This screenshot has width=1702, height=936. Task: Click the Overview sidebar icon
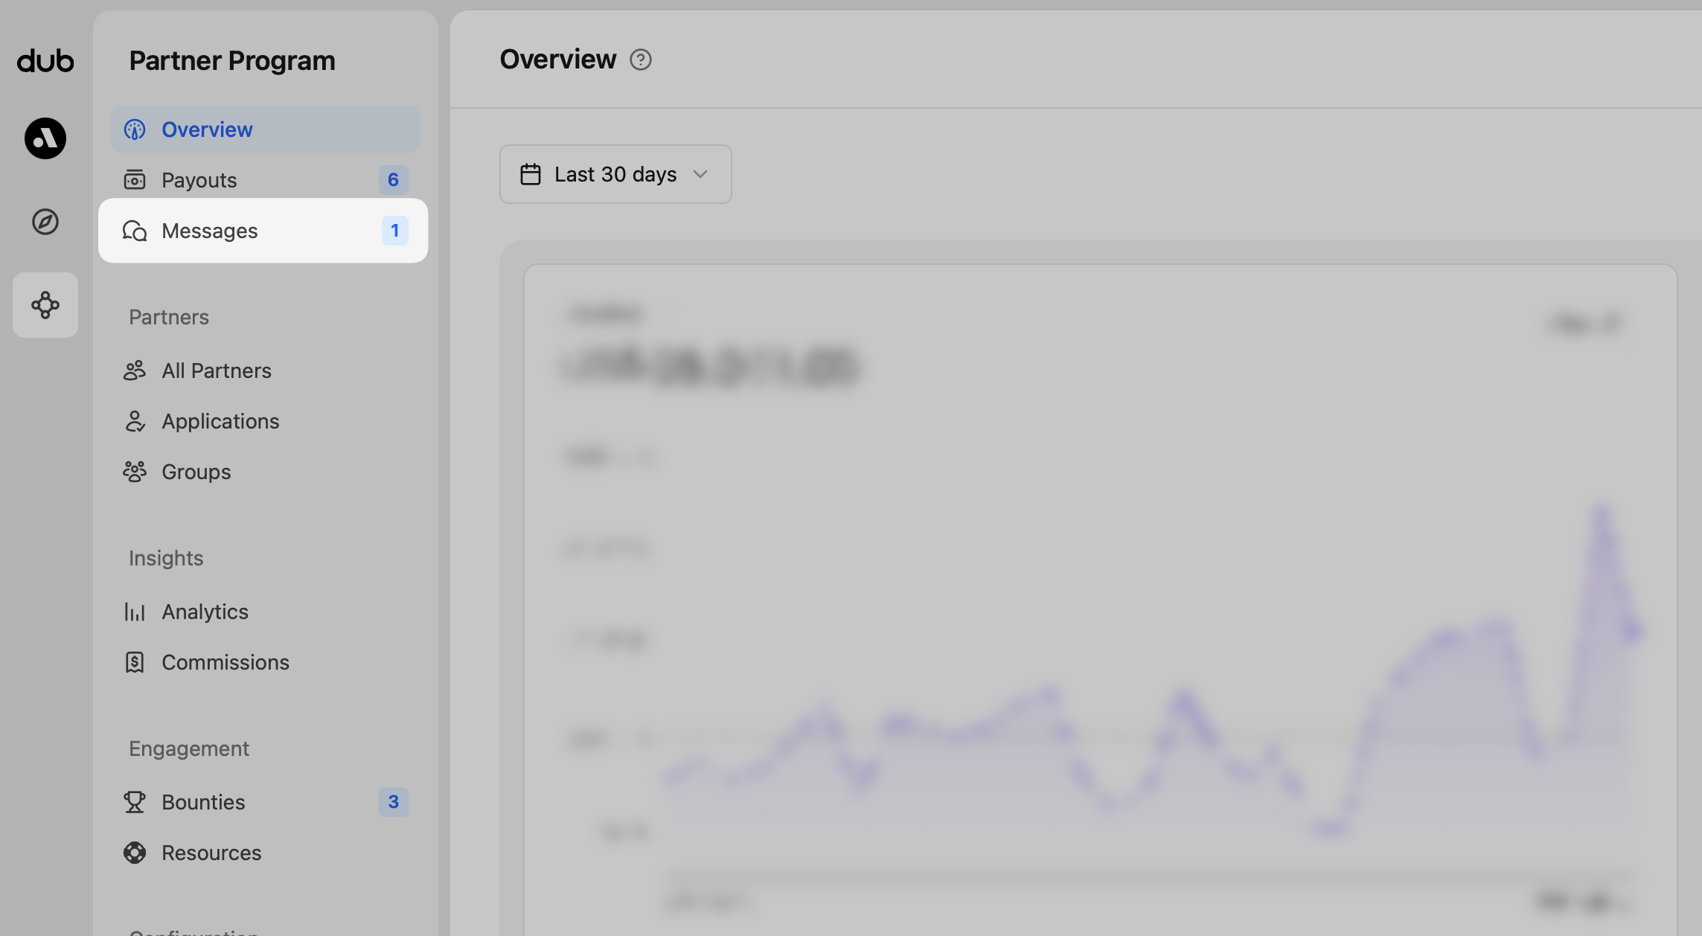click(x=135, y=129)
